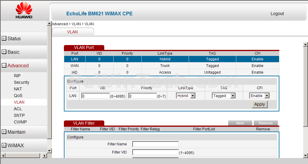Go to the RIP page
308x164 pixels.
pos(17,76)
